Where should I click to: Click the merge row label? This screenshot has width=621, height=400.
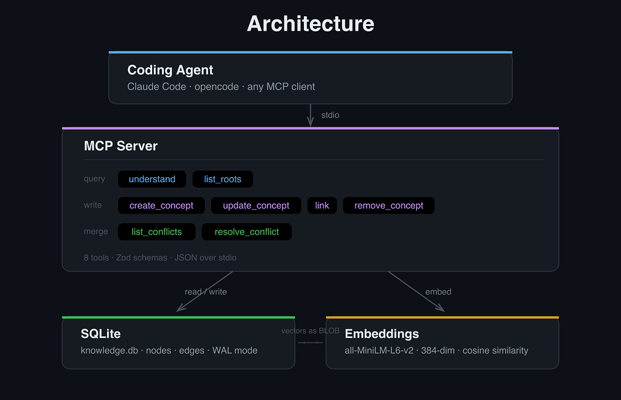point(96,232)
